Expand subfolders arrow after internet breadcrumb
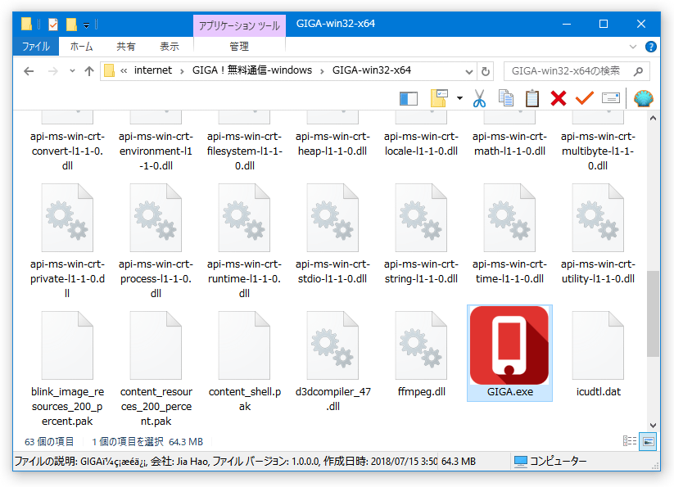This screenshot has height=487, width=674. 183,71
